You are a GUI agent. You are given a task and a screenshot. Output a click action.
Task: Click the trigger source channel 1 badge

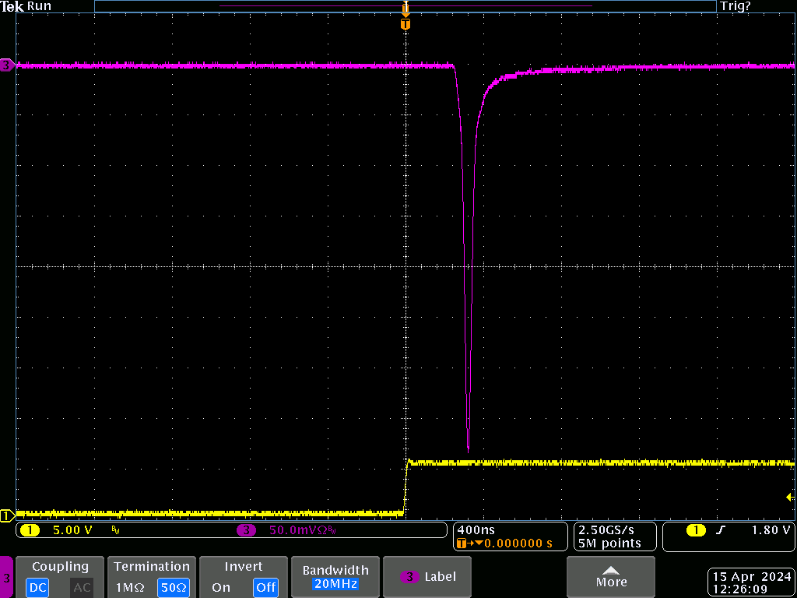pyautogui.click(x=696, y=530)
